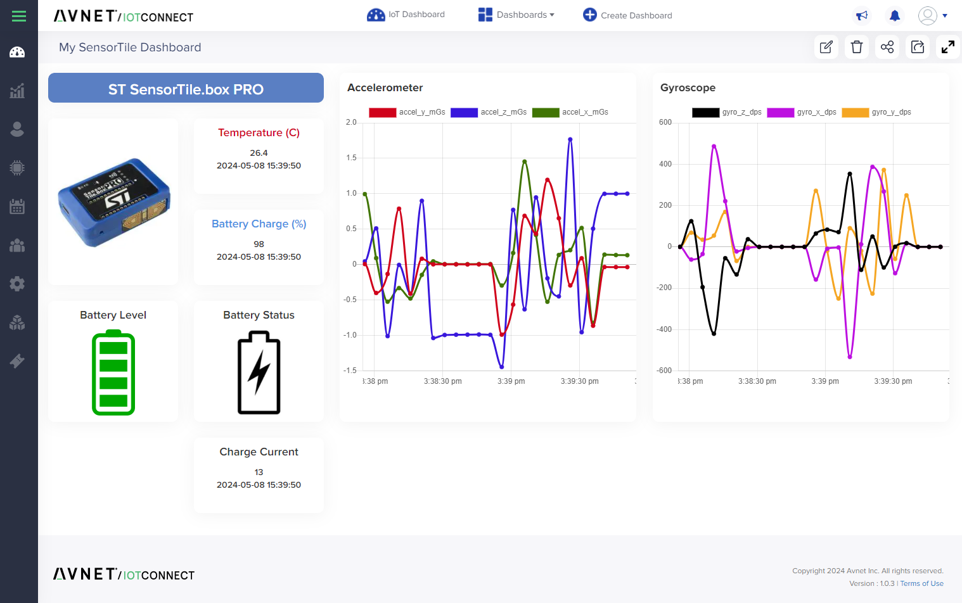Open the user account avatar menu
This screenshot has width=962, height=603.
[x=933, y=15]
